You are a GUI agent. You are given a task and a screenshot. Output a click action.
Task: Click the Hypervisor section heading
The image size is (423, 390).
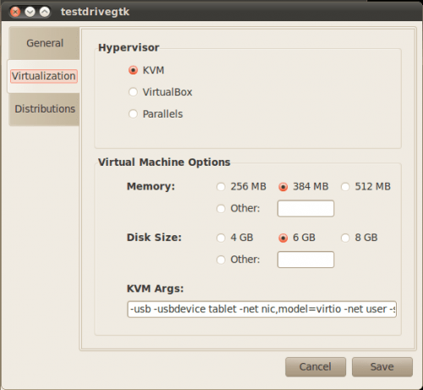point(129,47)
